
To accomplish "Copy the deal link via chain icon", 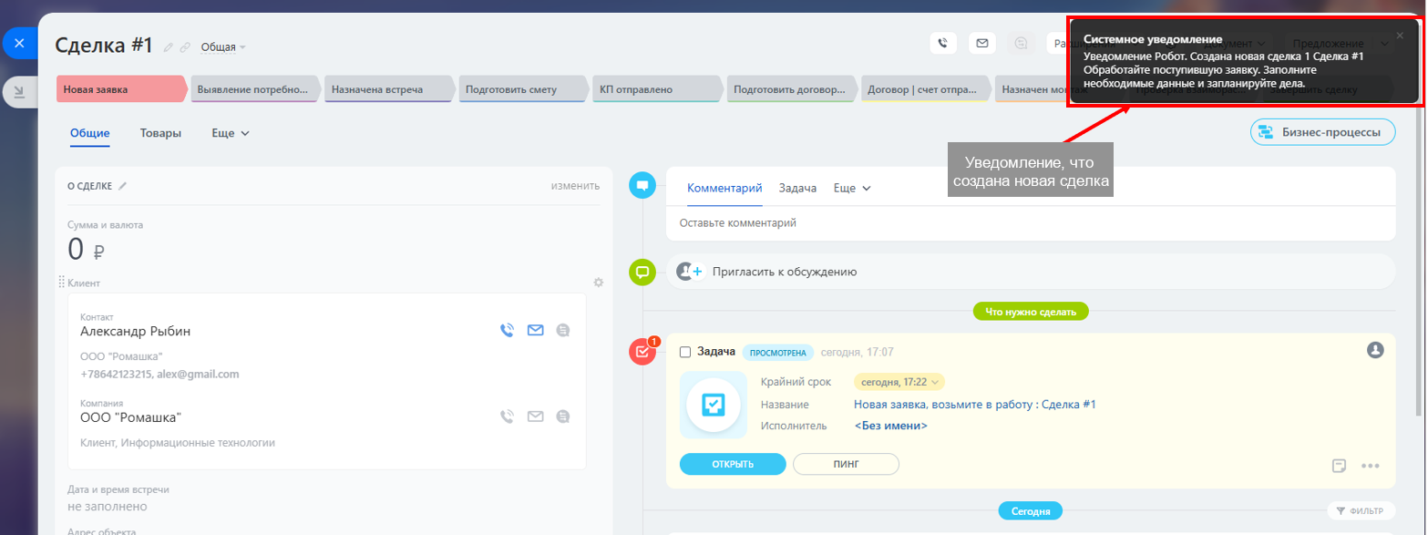I will 185,47.
